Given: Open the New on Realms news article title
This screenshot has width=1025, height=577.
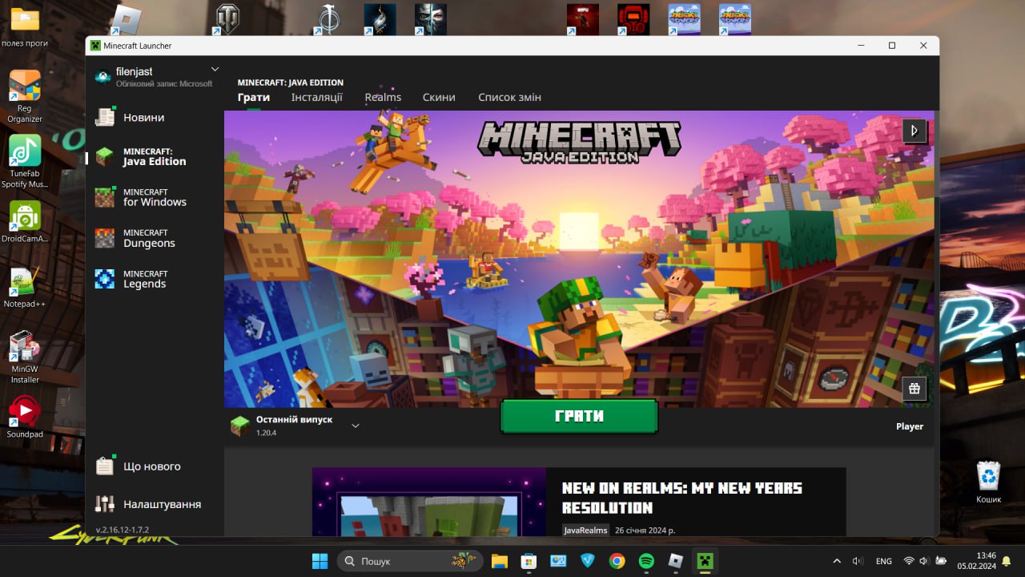Looking at the screenshot, I should coord(682,498).
